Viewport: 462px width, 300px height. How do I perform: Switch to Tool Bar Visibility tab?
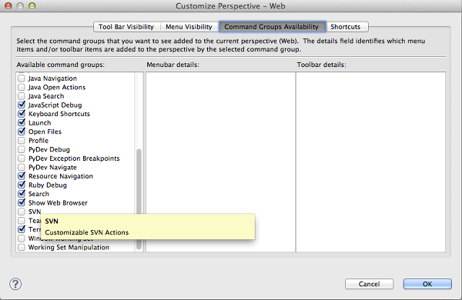point(126,27)
